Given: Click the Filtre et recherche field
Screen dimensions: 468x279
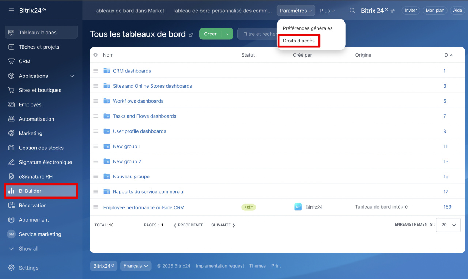Looking at the screenshot, I should [257, 34].
